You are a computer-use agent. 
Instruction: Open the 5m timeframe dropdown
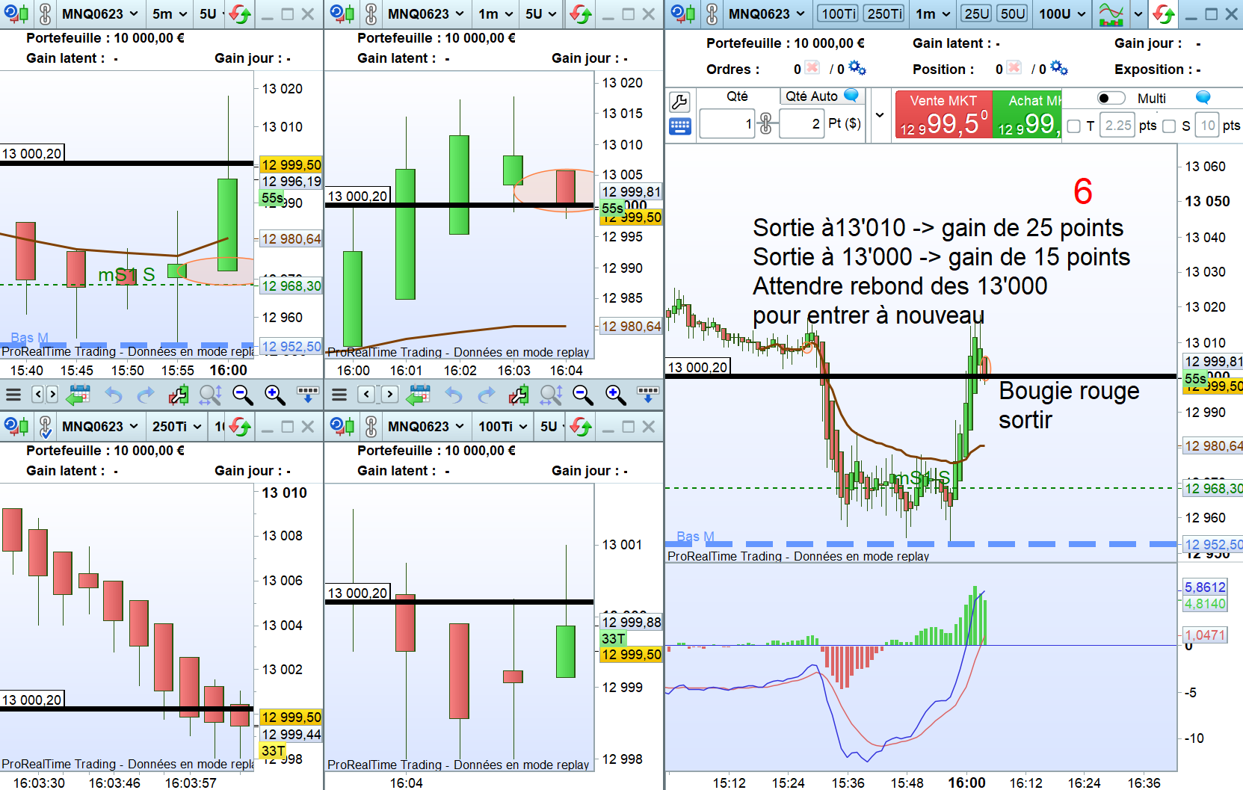point(169,13)
